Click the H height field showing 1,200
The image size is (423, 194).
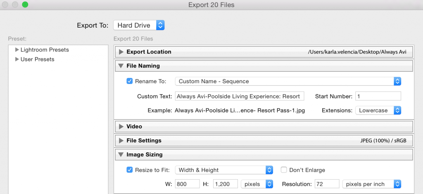[225, 184]
